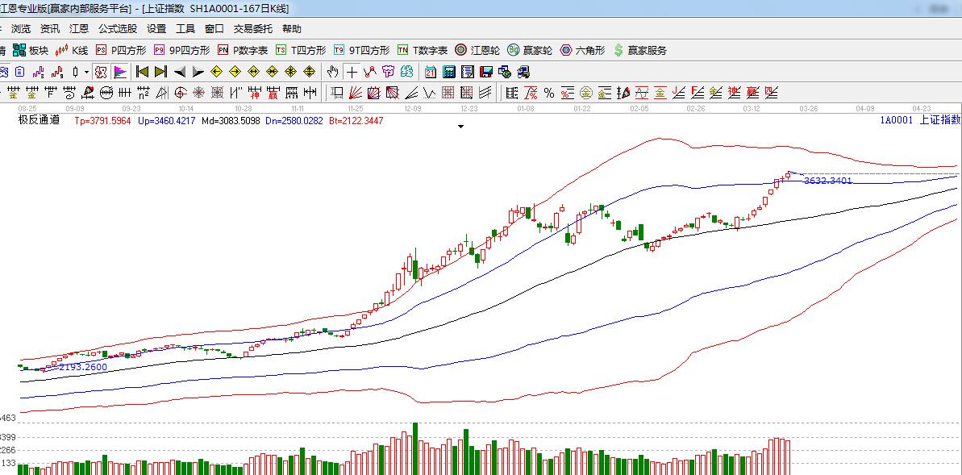The height and width of the screenshot is (475, 962).
Task: Click the 3632.3401 price label on chart
Action: pos(827,181)
